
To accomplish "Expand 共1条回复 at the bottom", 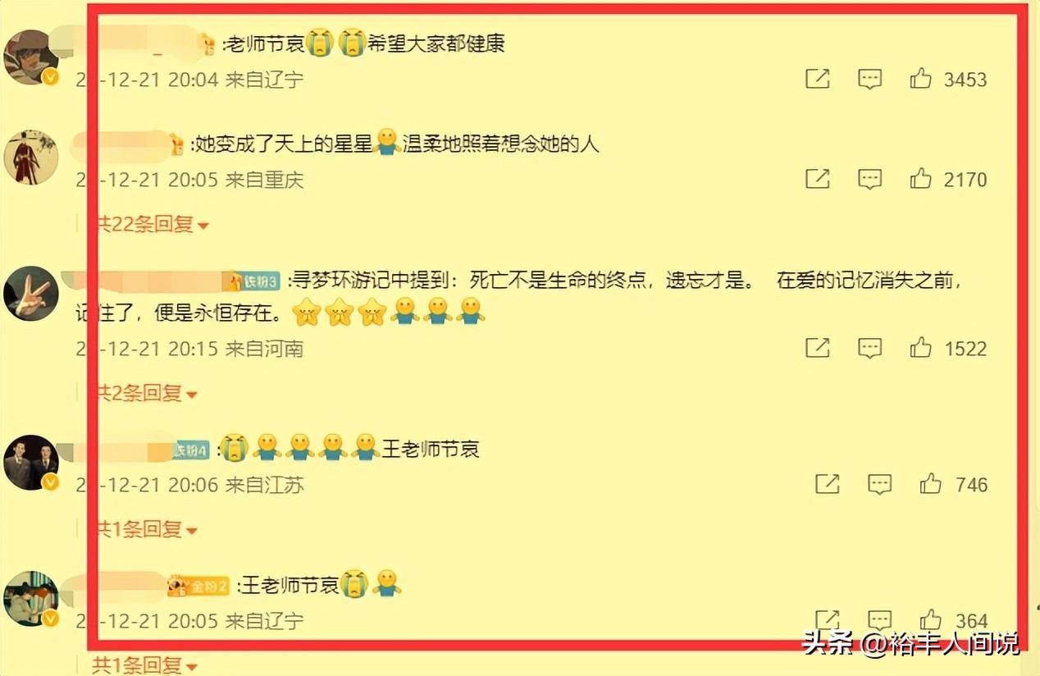I will tap(145, 664).
